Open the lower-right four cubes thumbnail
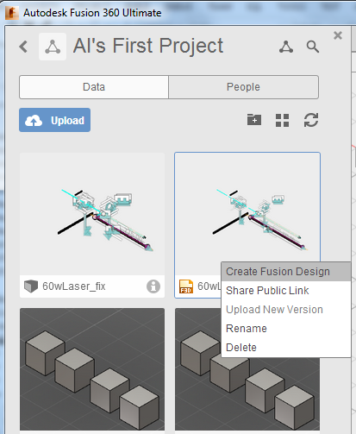The height and width of the screenshot is (434, 356). click(247, 394)
